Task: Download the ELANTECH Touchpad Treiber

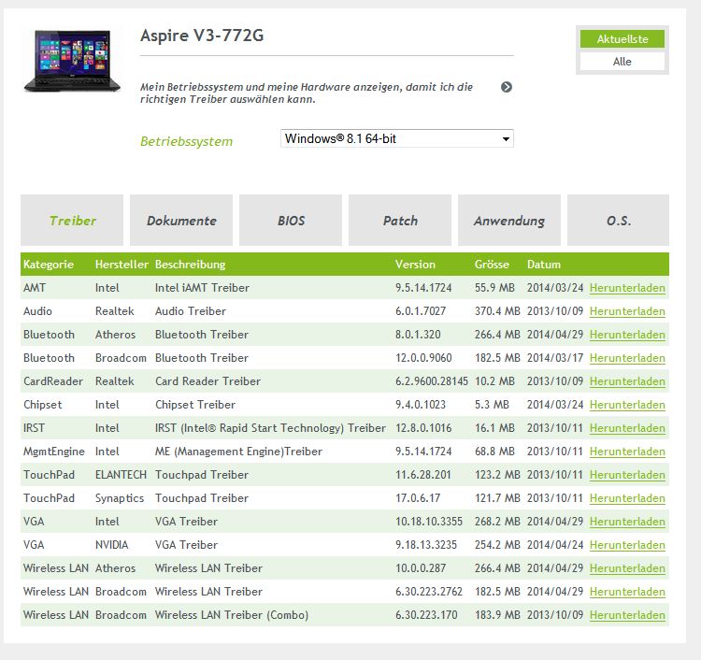Action: (627, 475)
